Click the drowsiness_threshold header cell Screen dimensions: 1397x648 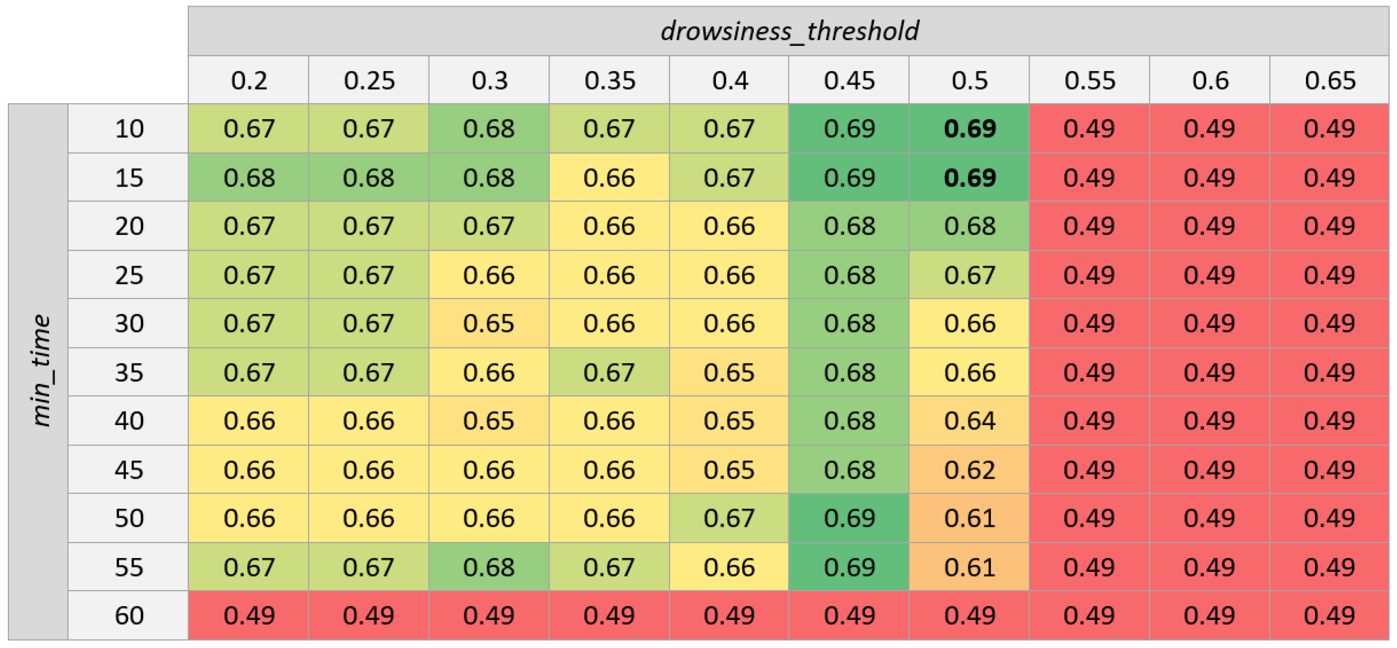pos(789,31)
